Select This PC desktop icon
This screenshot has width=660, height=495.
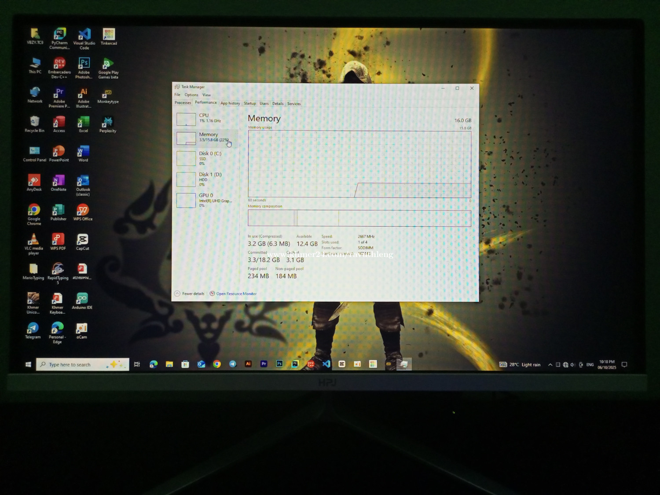click(x=35, y=66)
